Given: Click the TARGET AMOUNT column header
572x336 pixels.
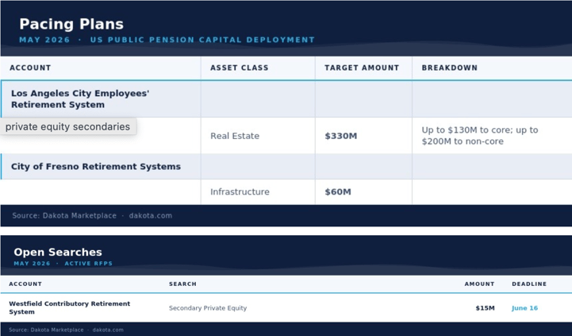Looking at the screenshot, I should coord(362,68).
